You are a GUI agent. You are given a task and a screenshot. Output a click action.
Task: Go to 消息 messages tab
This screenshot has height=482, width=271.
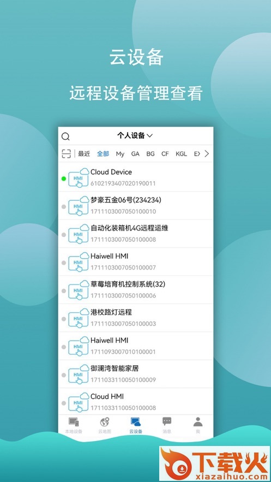point(167,425)
